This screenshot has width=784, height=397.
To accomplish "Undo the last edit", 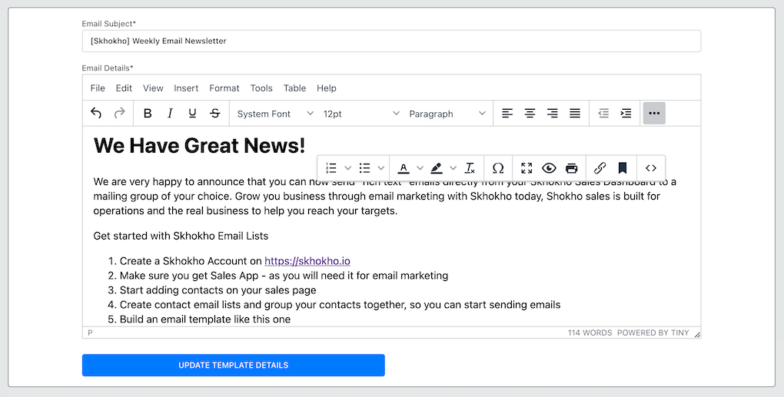I will (96, 114).
